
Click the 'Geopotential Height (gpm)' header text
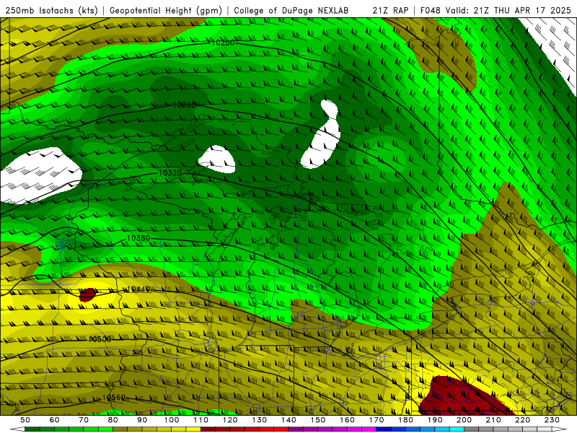[x=166, y=11]
